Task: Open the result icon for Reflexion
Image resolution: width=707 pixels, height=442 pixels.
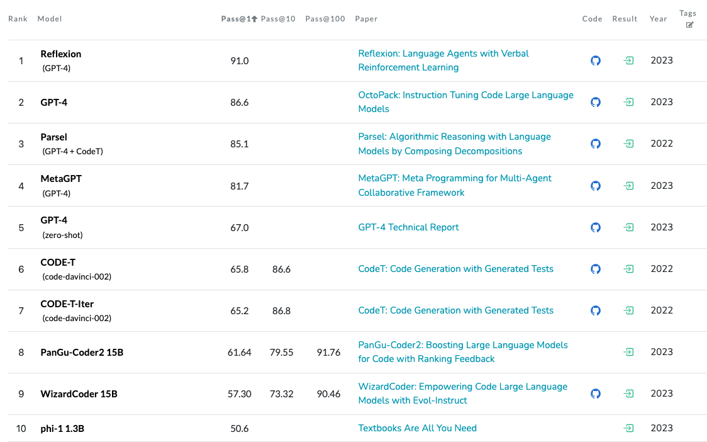Action: click(x=628, y=60)
